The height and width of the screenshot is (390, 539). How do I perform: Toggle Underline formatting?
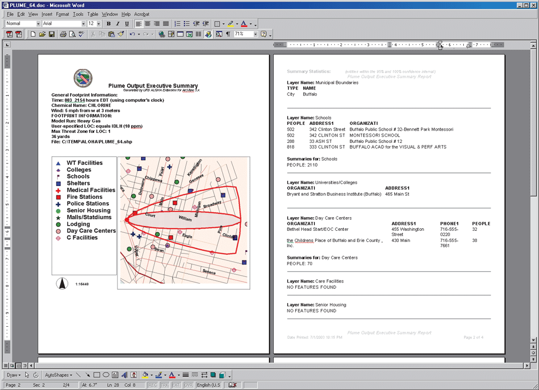(126, 24)
